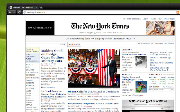This screenshot has height=112, width=180.
Task: Select The New York Times browser tab
Action: (x=24, y=8)
